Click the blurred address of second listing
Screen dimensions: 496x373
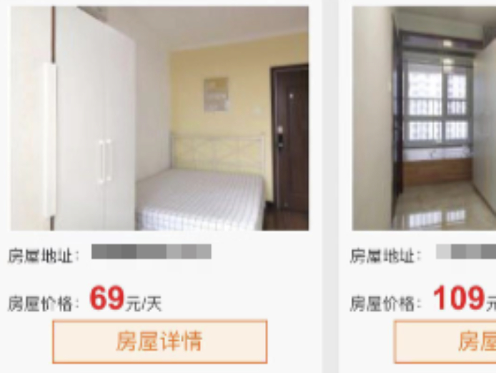coord(466,252)
